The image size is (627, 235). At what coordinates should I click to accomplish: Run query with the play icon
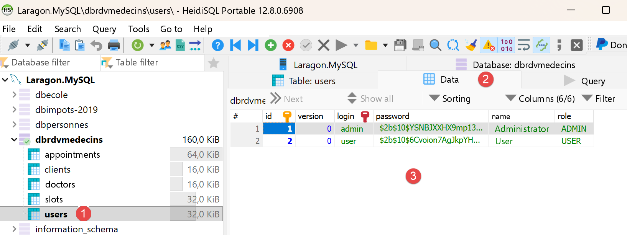coord(341,45)
